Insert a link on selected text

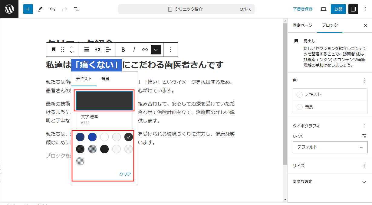(145, 50)
